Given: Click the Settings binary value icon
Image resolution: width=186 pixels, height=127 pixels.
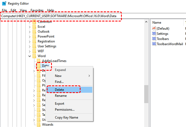Looking at the screenshot, I should 154,34.
